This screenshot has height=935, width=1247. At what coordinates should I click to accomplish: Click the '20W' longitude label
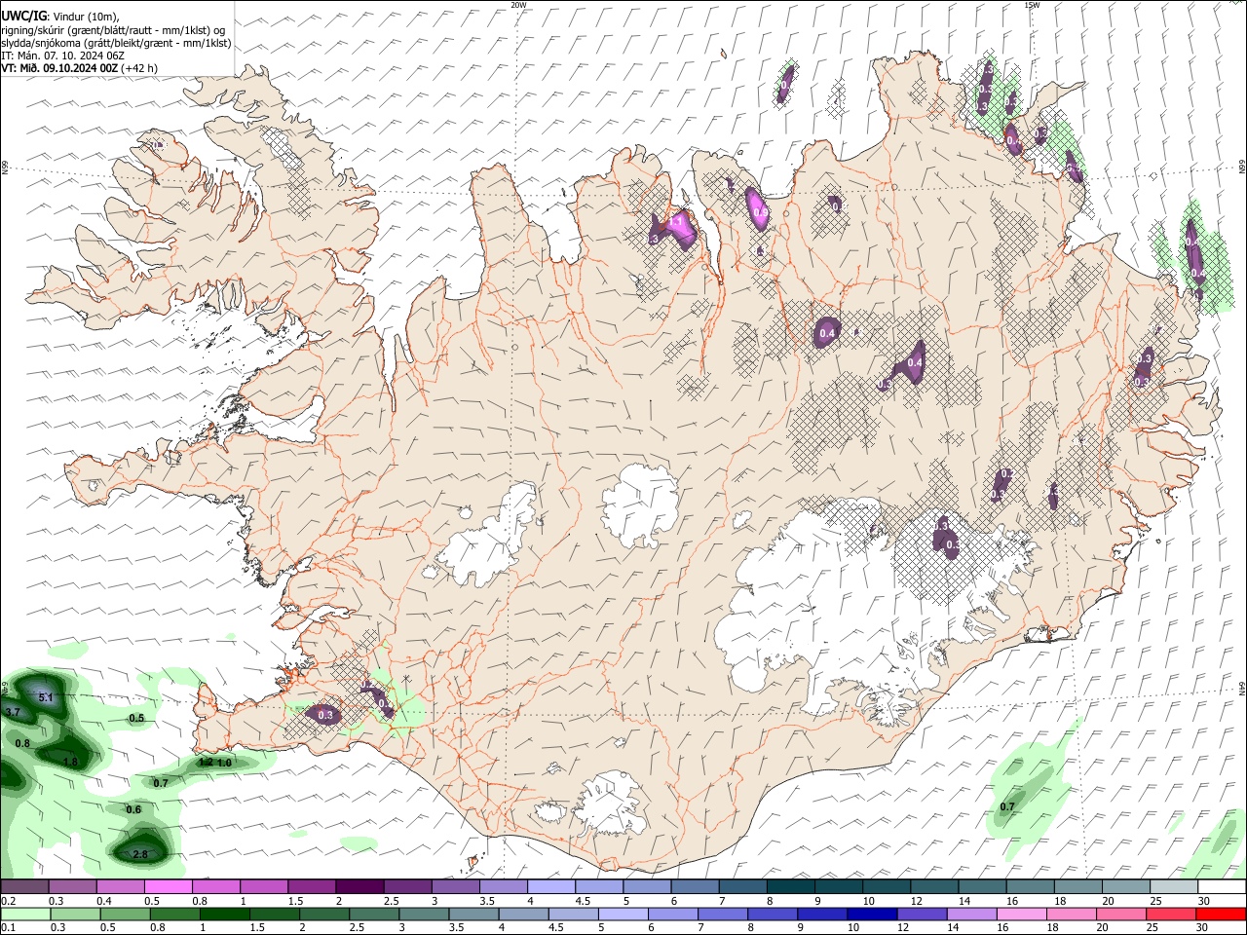tap(518, 5)
